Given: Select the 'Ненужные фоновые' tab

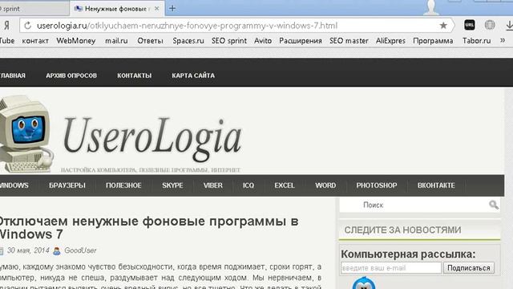Looking at the screenshot, I should [x=116, y=9].
